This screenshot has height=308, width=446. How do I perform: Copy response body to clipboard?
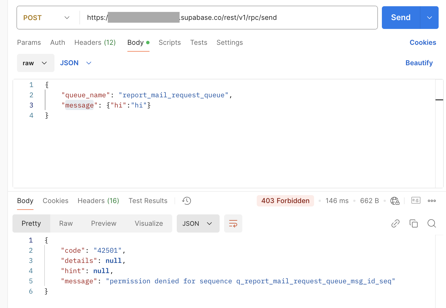pyautogui.click(x=413, y=223)
